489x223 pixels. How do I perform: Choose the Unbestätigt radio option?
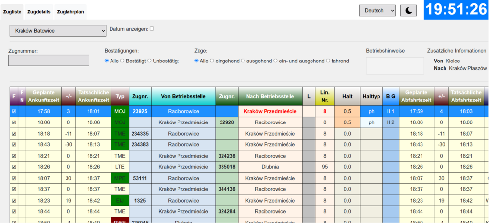click(150, 61)
